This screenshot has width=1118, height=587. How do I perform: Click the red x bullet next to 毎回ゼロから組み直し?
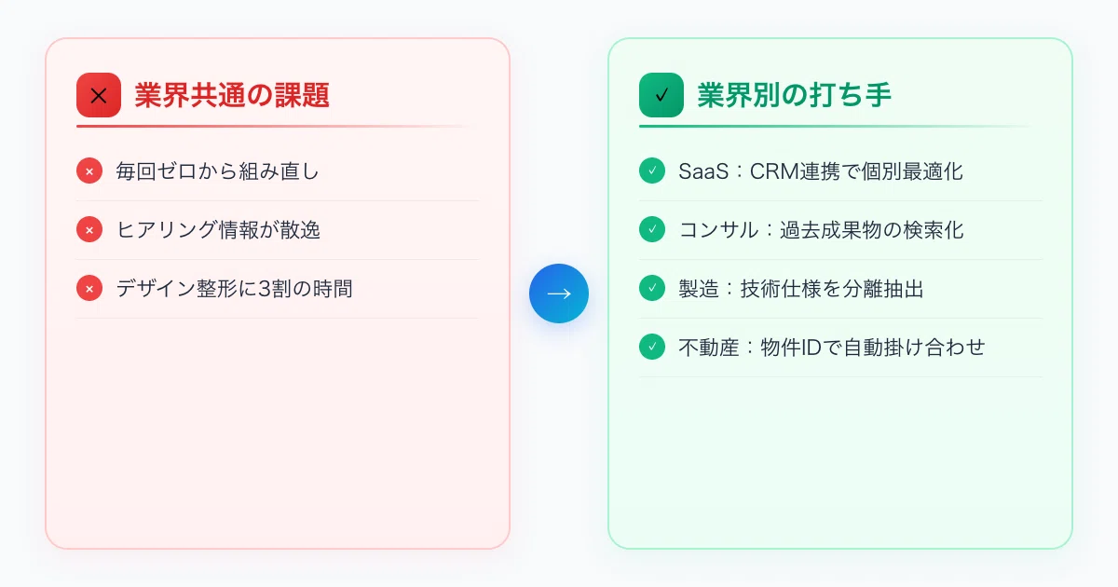tap(89, 171)
